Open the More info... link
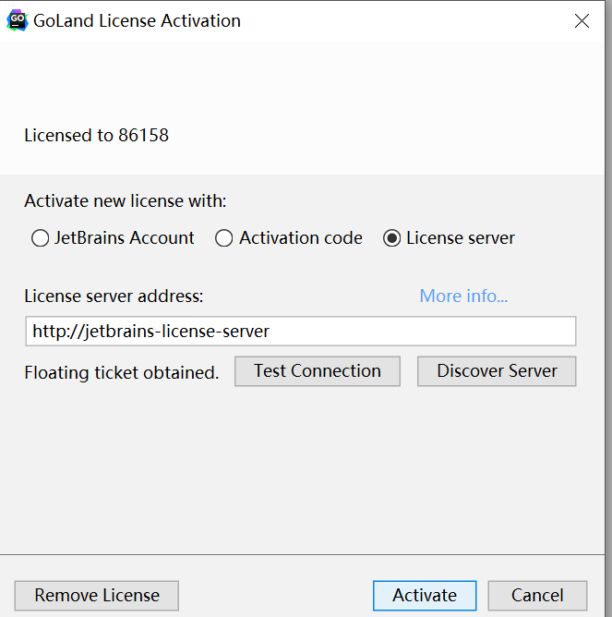The height and width of the screenshot is (617, 612). (463, 296)
